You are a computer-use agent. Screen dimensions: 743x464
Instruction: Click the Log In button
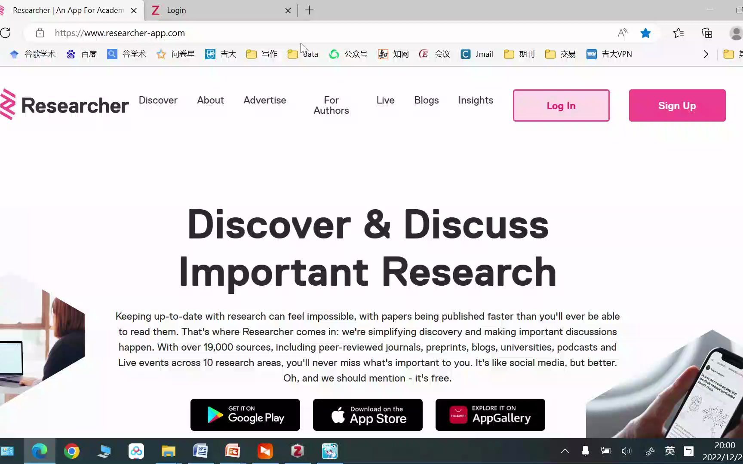561,105
